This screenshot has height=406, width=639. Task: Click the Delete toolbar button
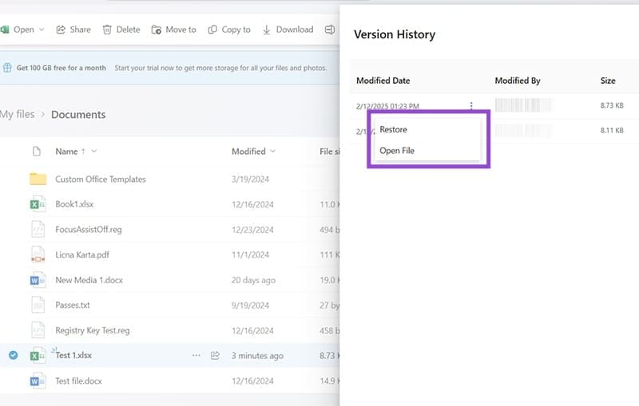[121, 30]
